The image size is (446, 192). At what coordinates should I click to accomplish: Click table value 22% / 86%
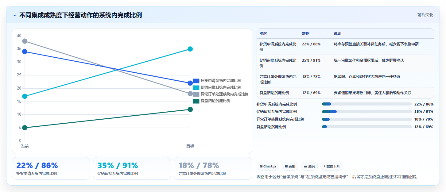(311, 44)
